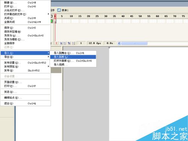Choose 从站点打开 (Open from Site)
This screenshot has width=188, height=141.
click(26, 10)
